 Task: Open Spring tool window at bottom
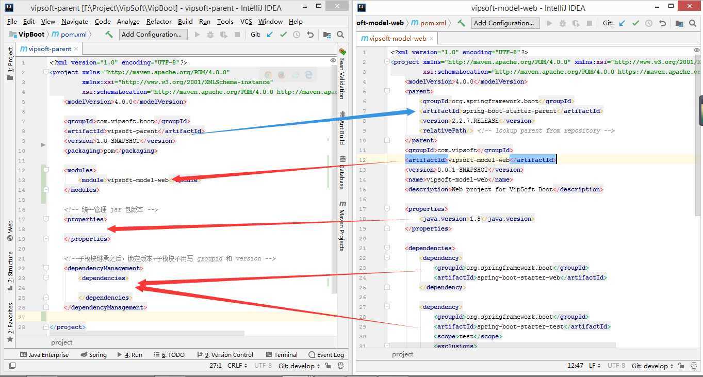click(93, 355)
